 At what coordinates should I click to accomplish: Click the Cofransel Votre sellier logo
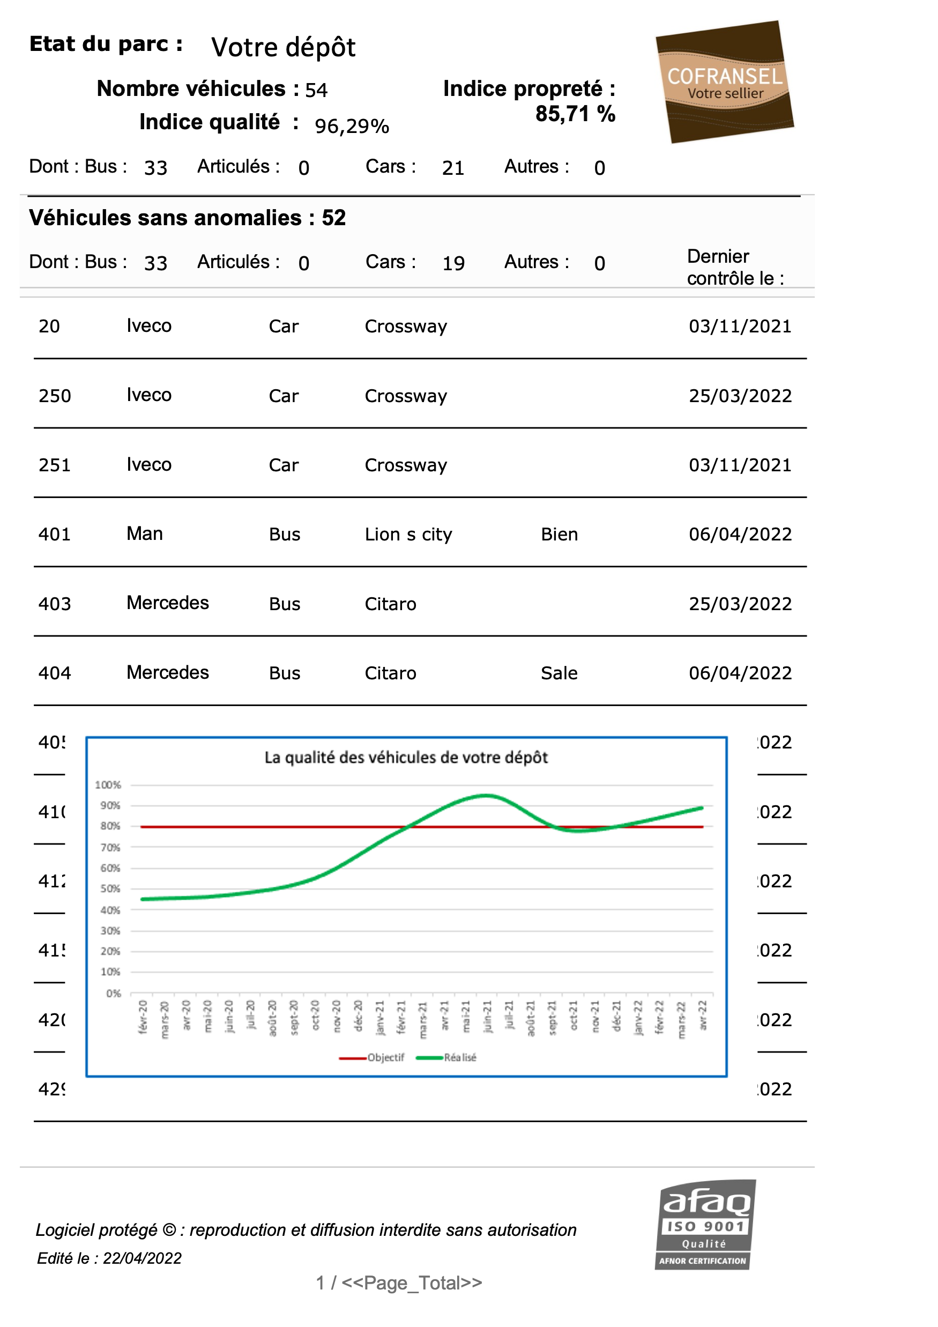[724, 81]
